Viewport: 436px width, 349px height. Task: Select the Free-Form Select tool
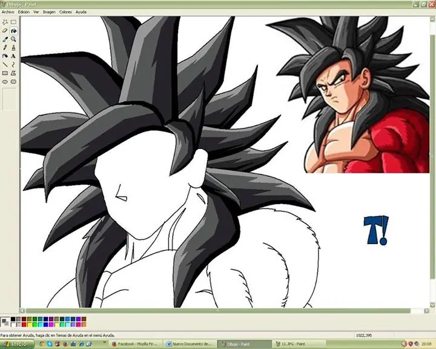coord(5,22)
